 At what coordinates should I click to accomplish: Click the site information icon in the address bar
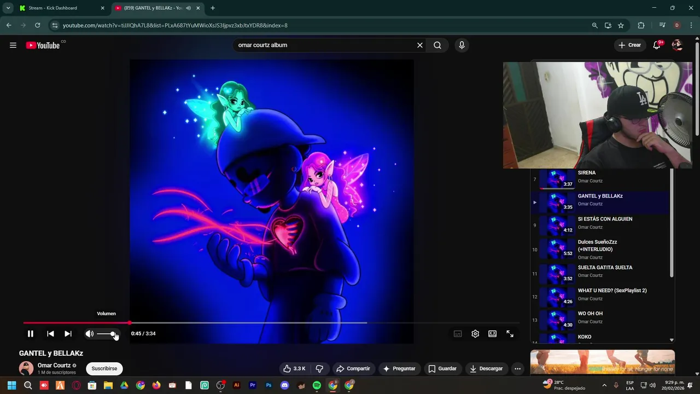tap(54, 25)
